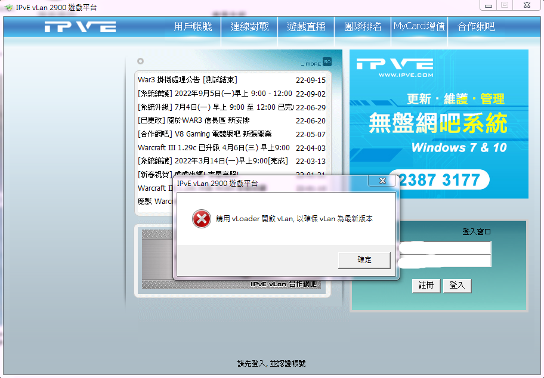Click the small circle icon above the news list
The width and height of the screenshot is (544, 378).
140,61
